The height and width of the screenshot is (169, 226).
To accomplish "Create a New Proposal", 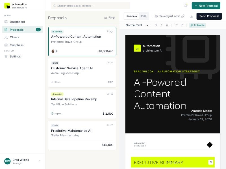I will pos(206,6).
